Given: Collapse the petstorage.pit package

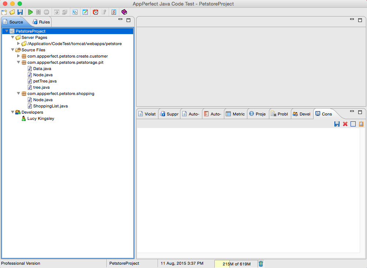Looking at the screenshot, I should (x=19, y=62).
